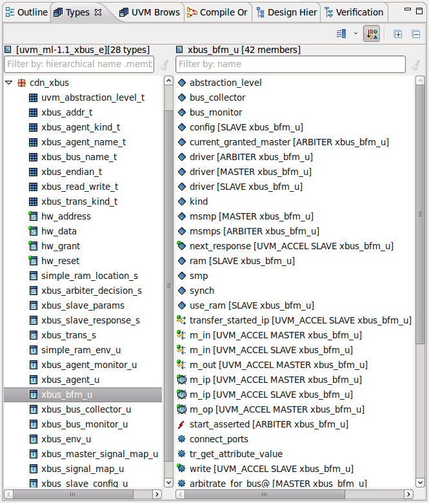The image size is (429, 503).
Task: Open the Compile Order tab
Action: 217,12
